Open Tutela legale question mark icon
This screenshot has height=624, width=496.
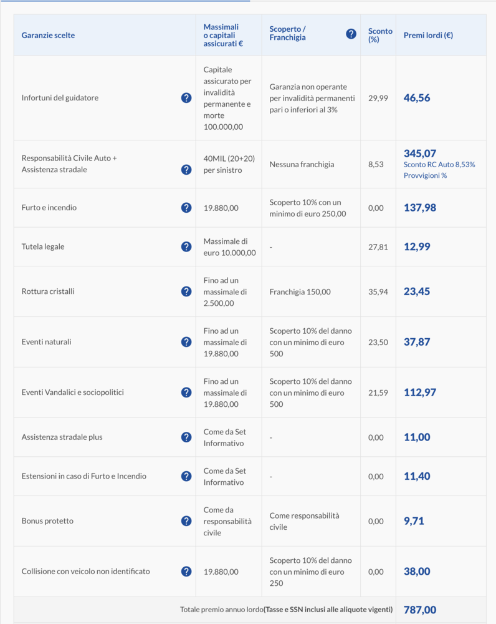(186, 246)
